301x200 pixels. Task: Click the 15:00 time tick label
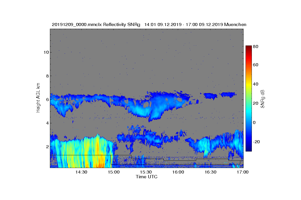(x=114, y=172)
